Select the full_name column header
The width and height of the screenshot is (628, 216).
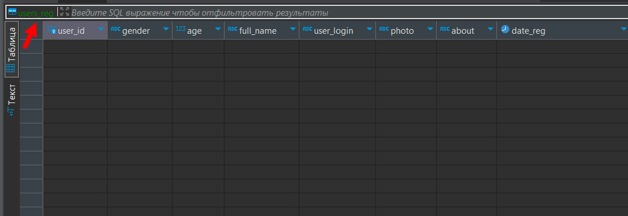click(x=261, y=30)
